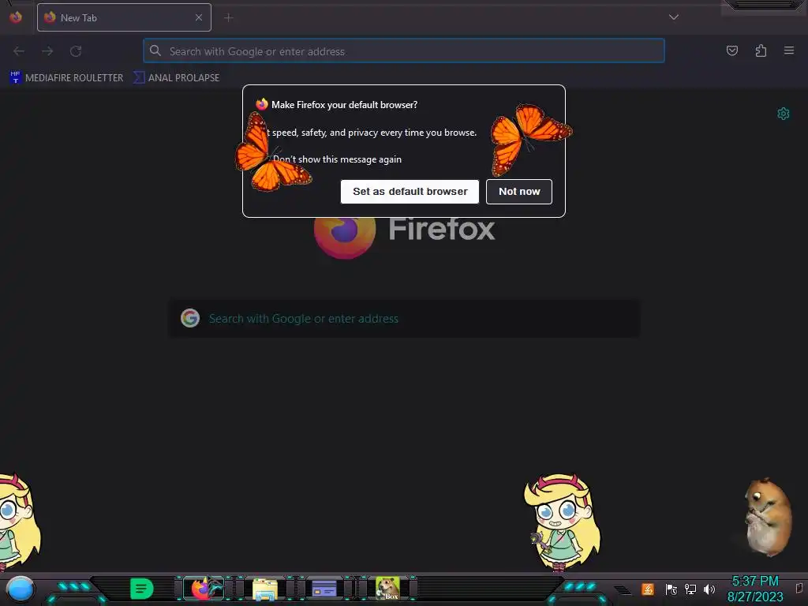Screen dimensions: 808x606
Task: Close the New Tab tab
Action: tap(198, 17)
